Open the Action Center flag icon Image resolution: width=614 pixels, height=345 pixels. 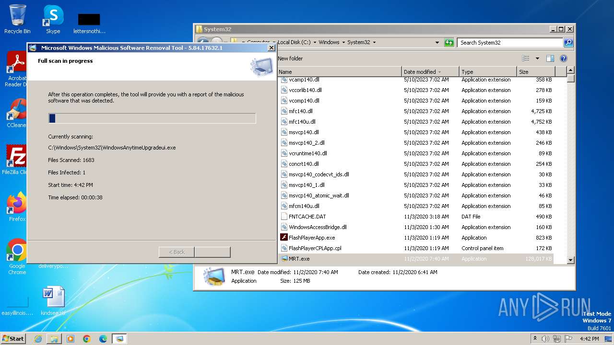coord(568,339)
